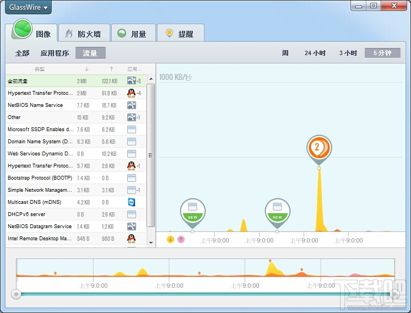Select Web Services Dynamic row text
The image size is (411, 313).
40,154
